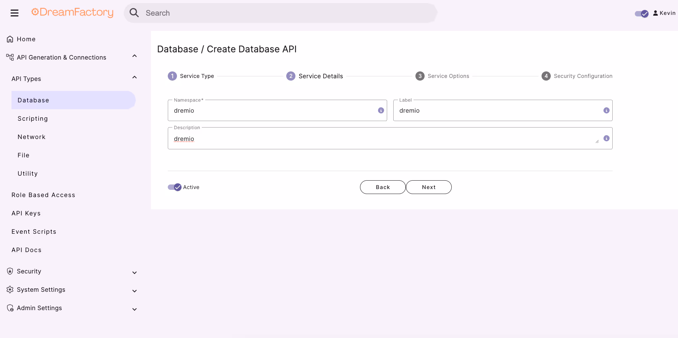Select Database in the sidebar

(x=73, y=100)
